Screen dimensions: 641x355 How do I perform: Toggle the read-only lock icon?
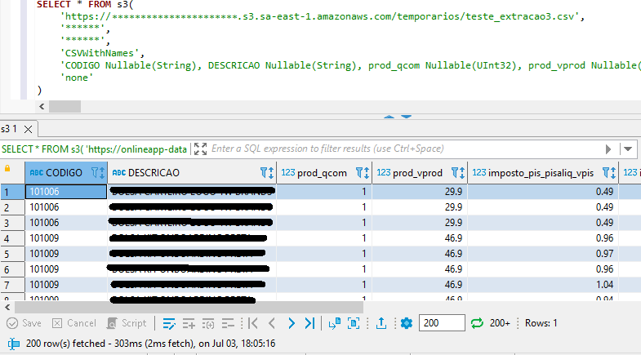point(8,168)
